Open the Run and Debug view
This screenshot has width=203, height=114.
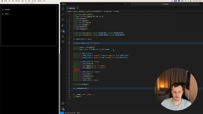(63, 25)
